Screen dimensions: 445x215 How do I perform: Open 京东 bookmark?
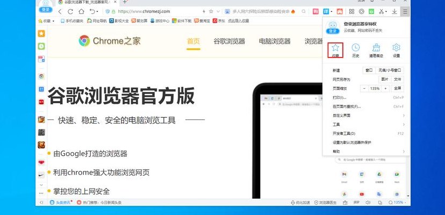(219, 21)
